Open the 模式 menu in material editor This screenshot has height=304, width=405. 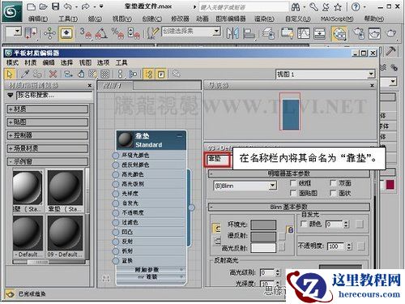(12, 62)
